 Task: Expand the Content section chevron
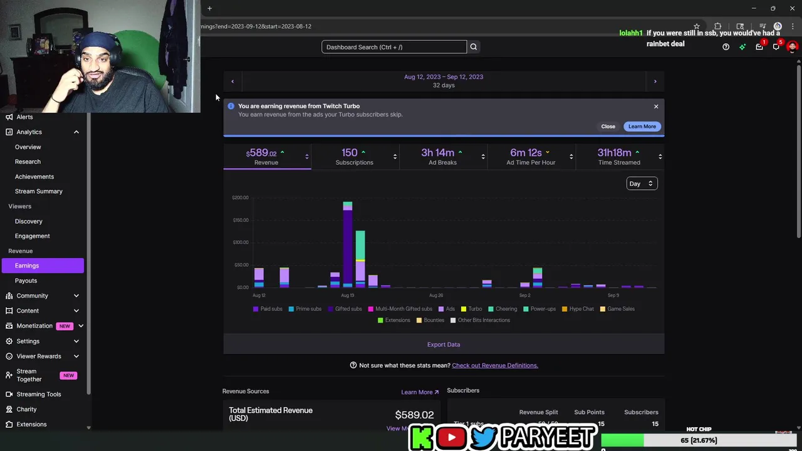76,311
